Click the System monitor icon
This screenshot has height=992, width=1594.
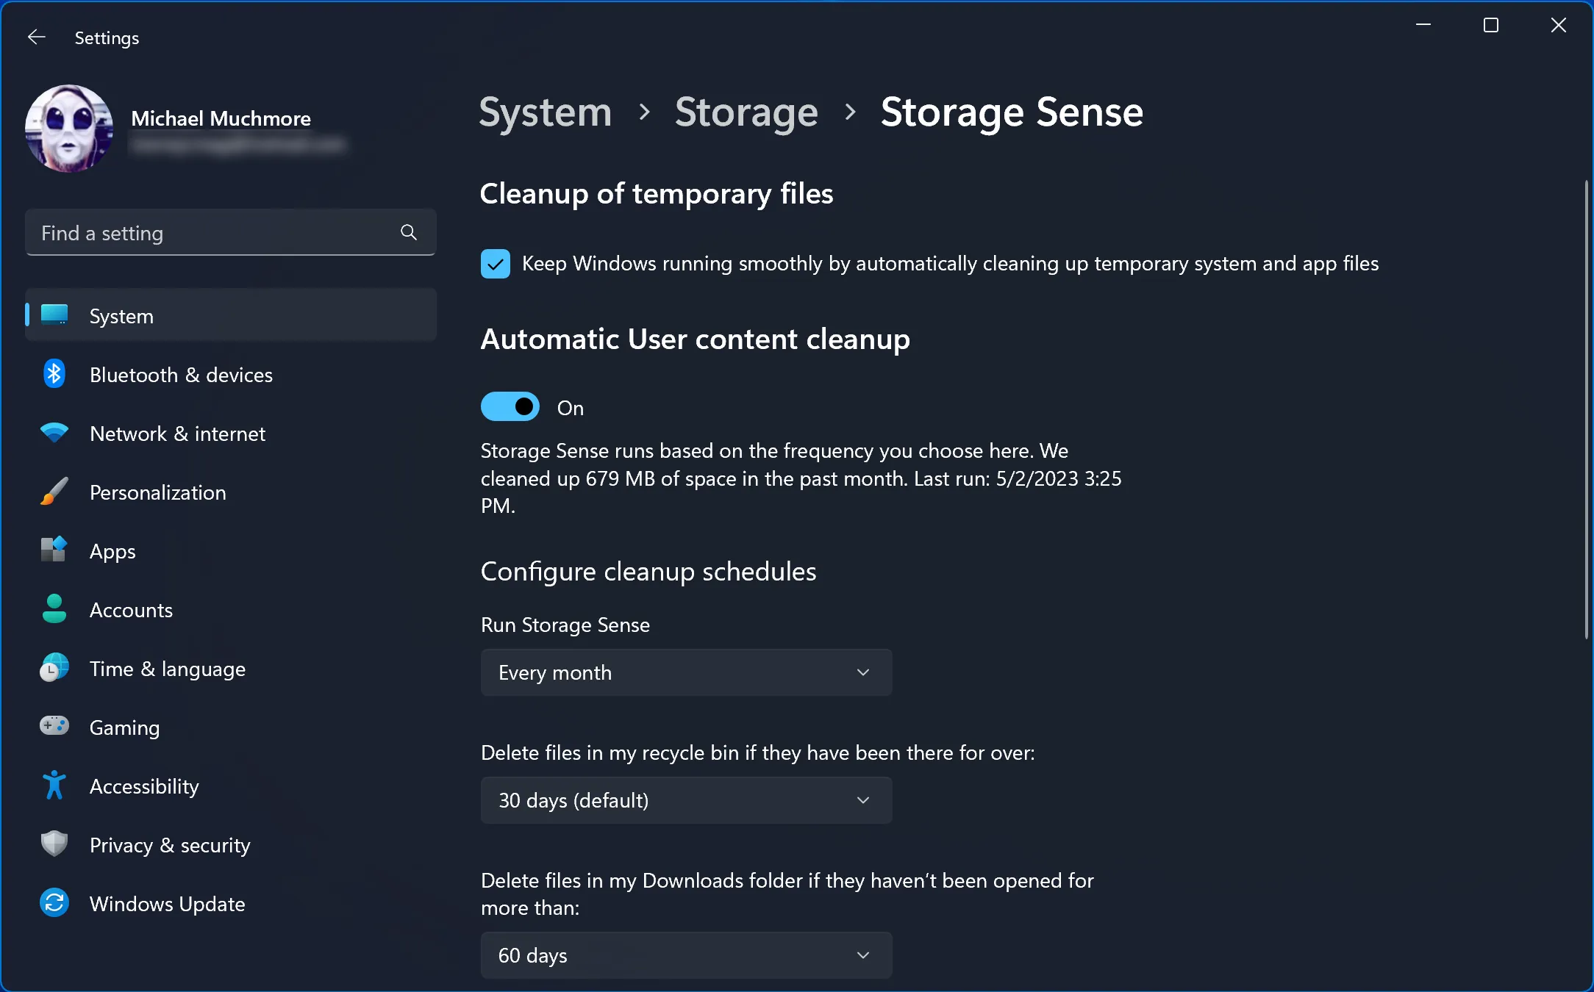coord(54,315)
